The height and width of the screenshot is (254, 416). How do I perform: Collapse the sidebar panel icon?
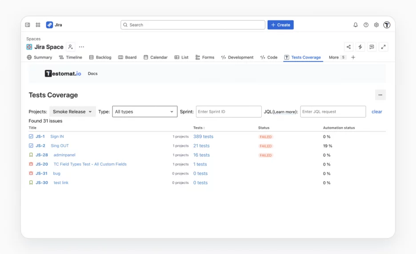pos(28,25)
